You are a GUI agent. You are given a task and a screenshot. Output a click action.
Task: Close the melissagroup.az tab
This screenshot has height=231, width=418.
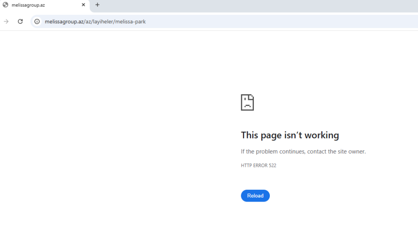coord(83,5)
